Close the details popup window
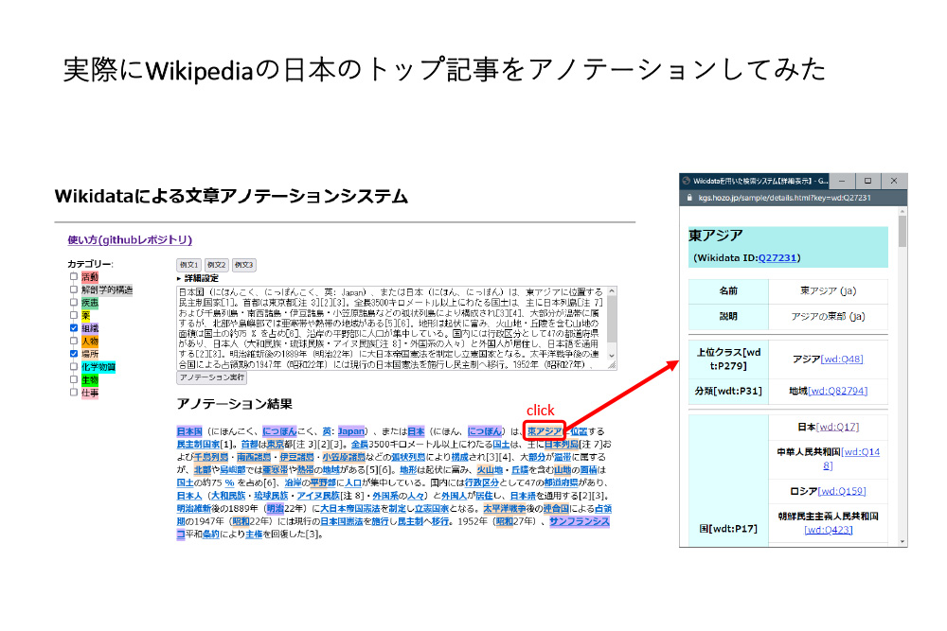 click(x=894, y=181)
